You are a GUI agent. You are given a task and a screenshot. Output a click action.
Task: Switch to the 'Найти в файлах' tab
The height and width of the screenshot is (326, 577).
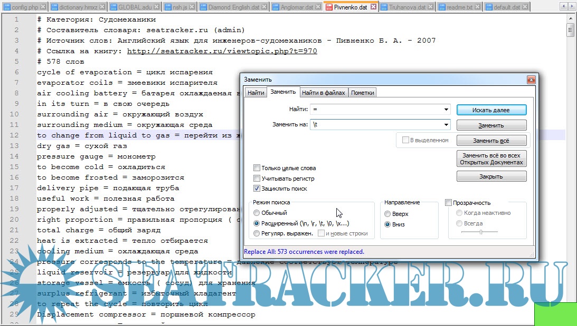point(323,93)
